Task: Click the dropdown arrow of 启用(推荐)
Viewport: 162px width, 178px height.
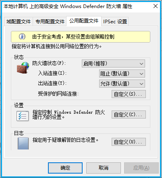Action: (141, 63)
